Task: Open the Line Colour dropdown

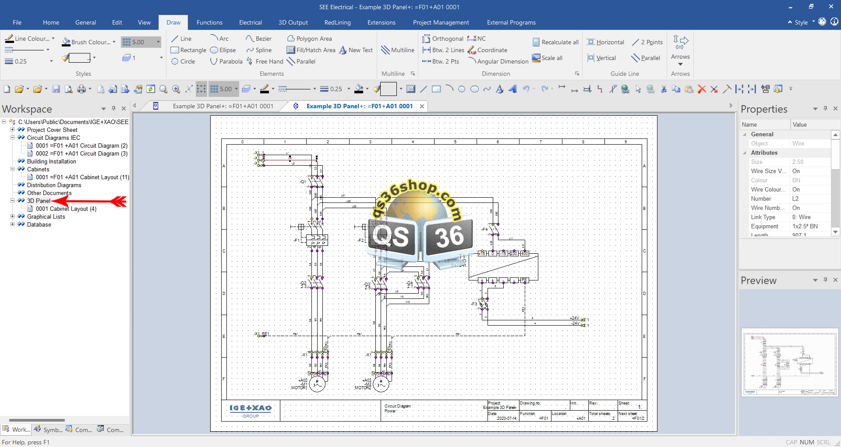Action: pos(53,39)
